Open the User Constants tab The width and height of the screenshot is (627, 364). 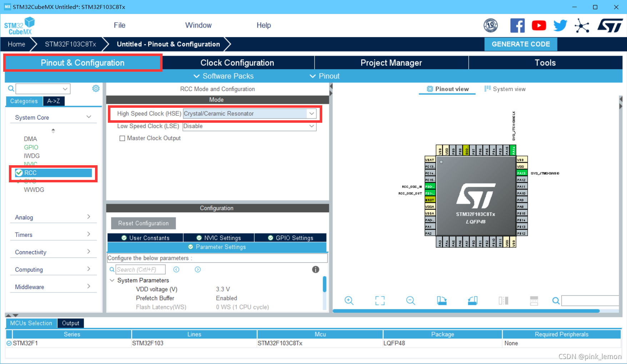click(x=145, y=238)
